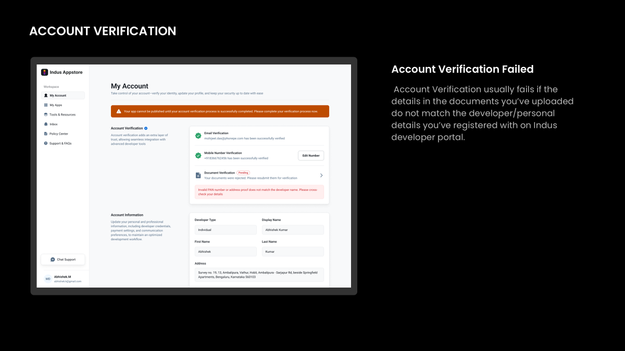
Task: Click the green check for Email Verification
Action: tap(198, 136)
